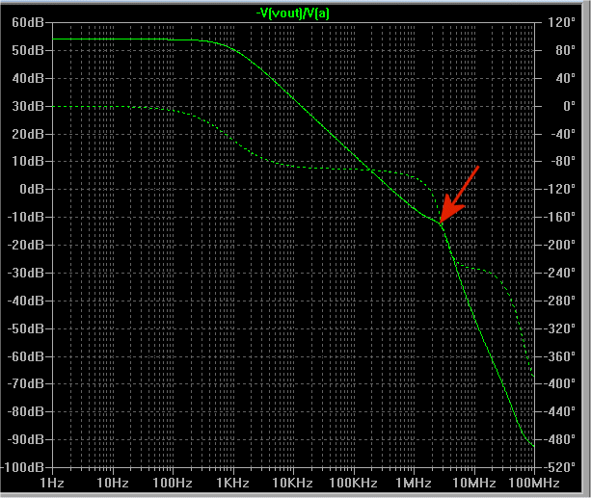This screenshot has height=498, width=591.
Task: Click the 20dB left axis label
Action: (28, 134)
